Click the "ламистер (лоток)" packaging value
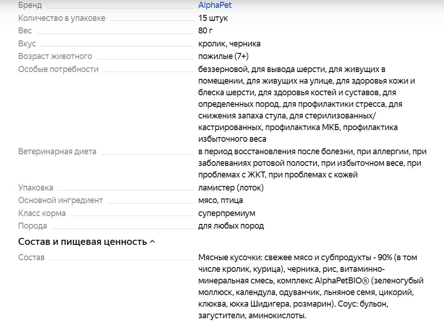This screenshot has width=444, height=322. click(x=230, y=188)
